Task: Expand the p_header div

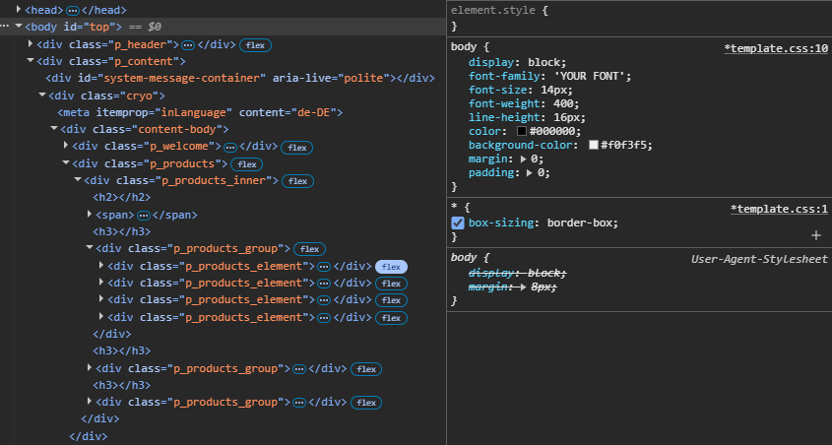Action: pos(31,44)
